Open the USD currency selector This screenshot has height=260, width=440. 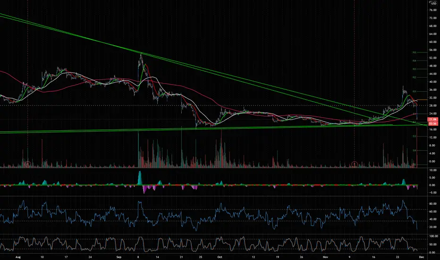[x=433, y=4]
